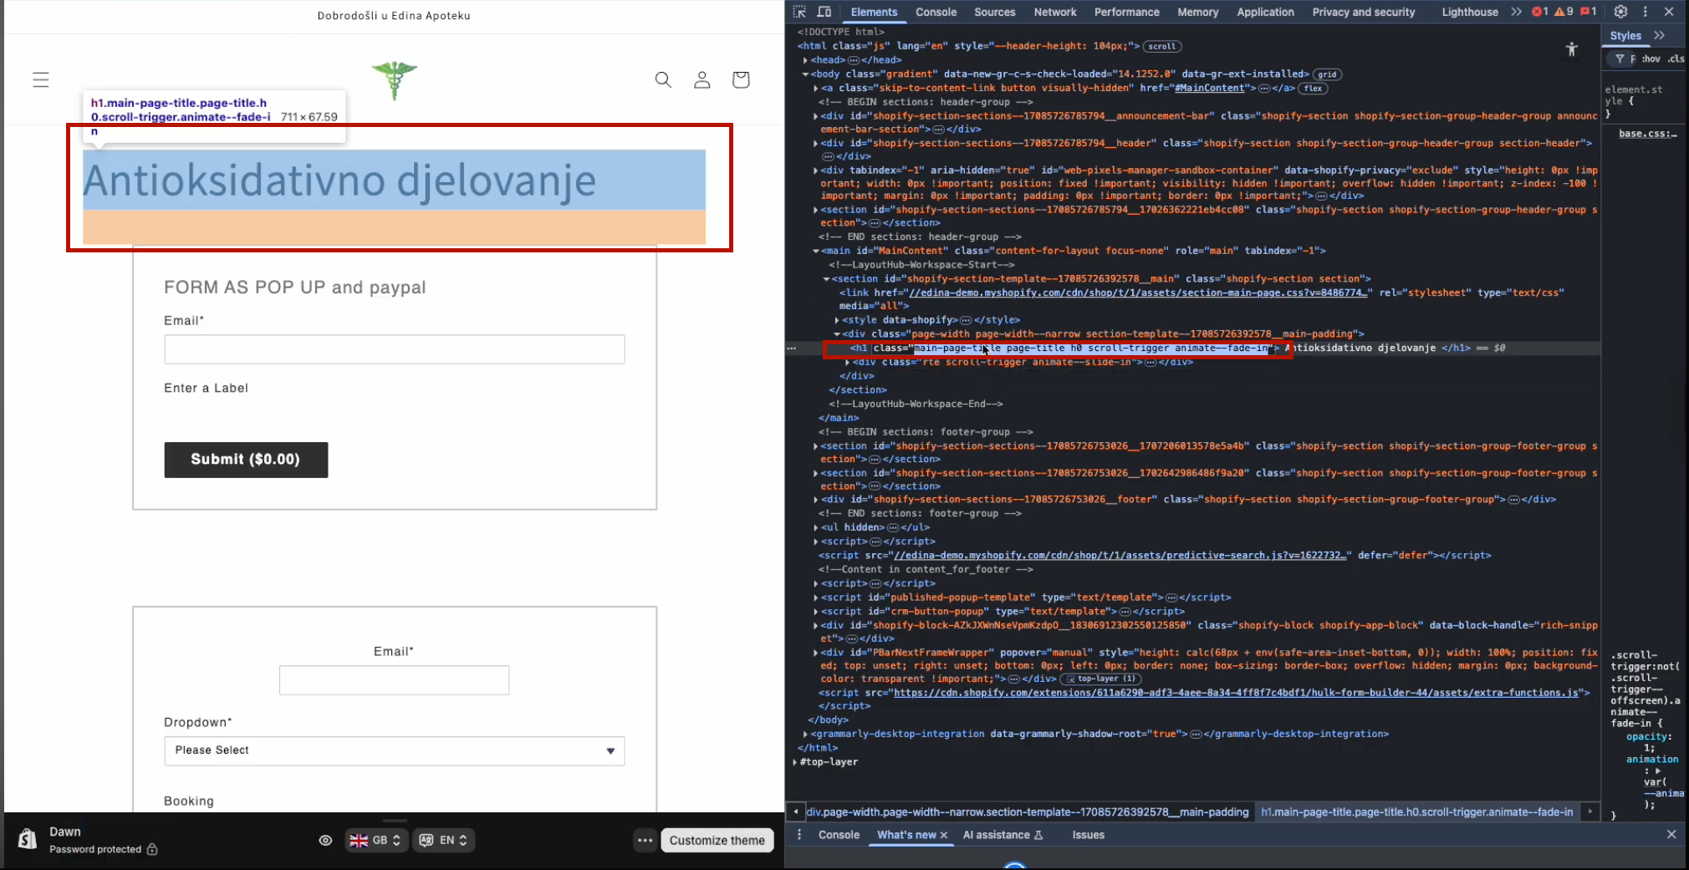Screen dimensions: 1689x870
Task: Switch to the Sources tab
Action: pos(994,12)
